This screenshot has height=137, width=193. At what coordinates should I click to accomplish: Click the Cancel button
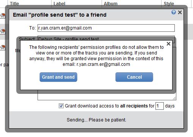pyautogui.click(x=134, y=77)
